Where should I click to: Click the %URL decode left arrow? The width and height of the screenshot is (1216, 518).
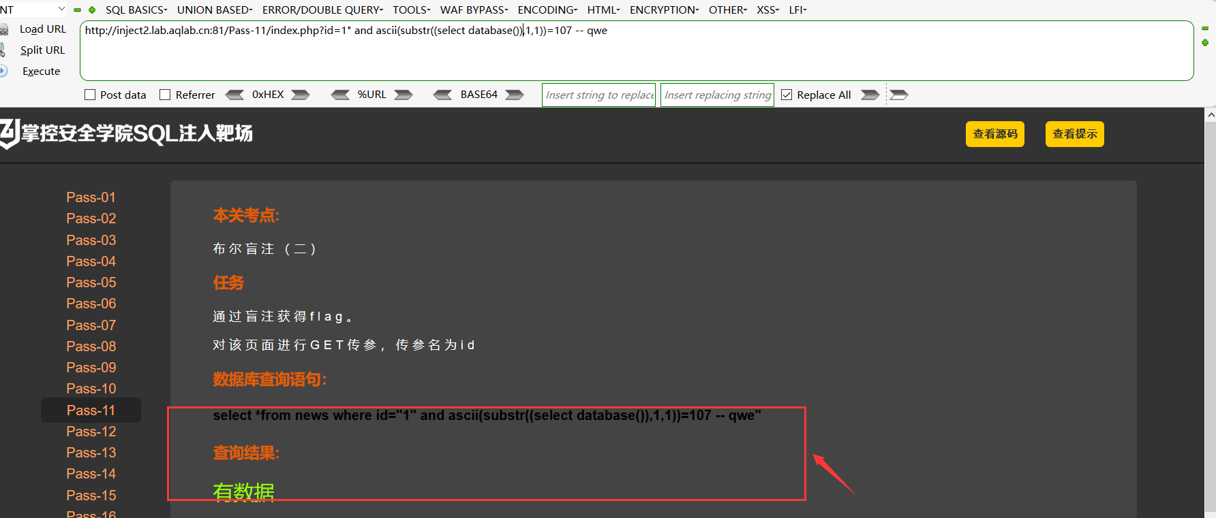[340, 95]
